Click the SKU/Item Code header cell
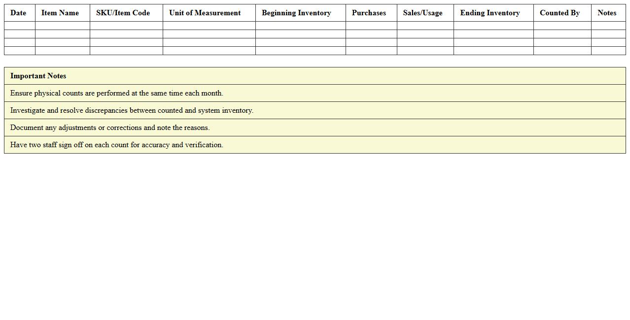This screenshot has width=630, height=320. tap(123, 13)
